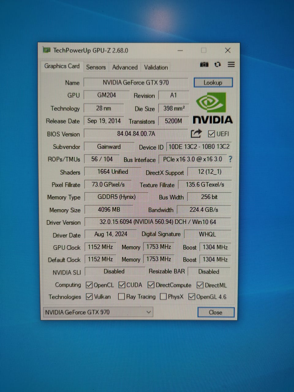Open the Advanced tab
The width and height of the screenshot is (294, 392).
[125, 67]
